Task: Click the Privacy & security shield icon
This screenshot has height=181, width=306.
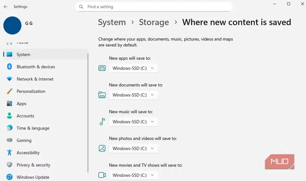Action: [x=9, y=165]
